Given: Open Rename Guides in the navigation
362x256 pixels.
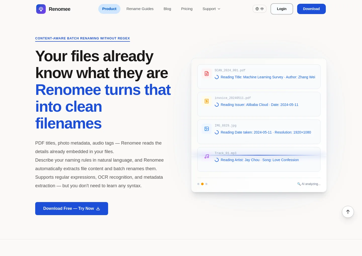Looking at the screenshot, I should (x=140, y=9).
